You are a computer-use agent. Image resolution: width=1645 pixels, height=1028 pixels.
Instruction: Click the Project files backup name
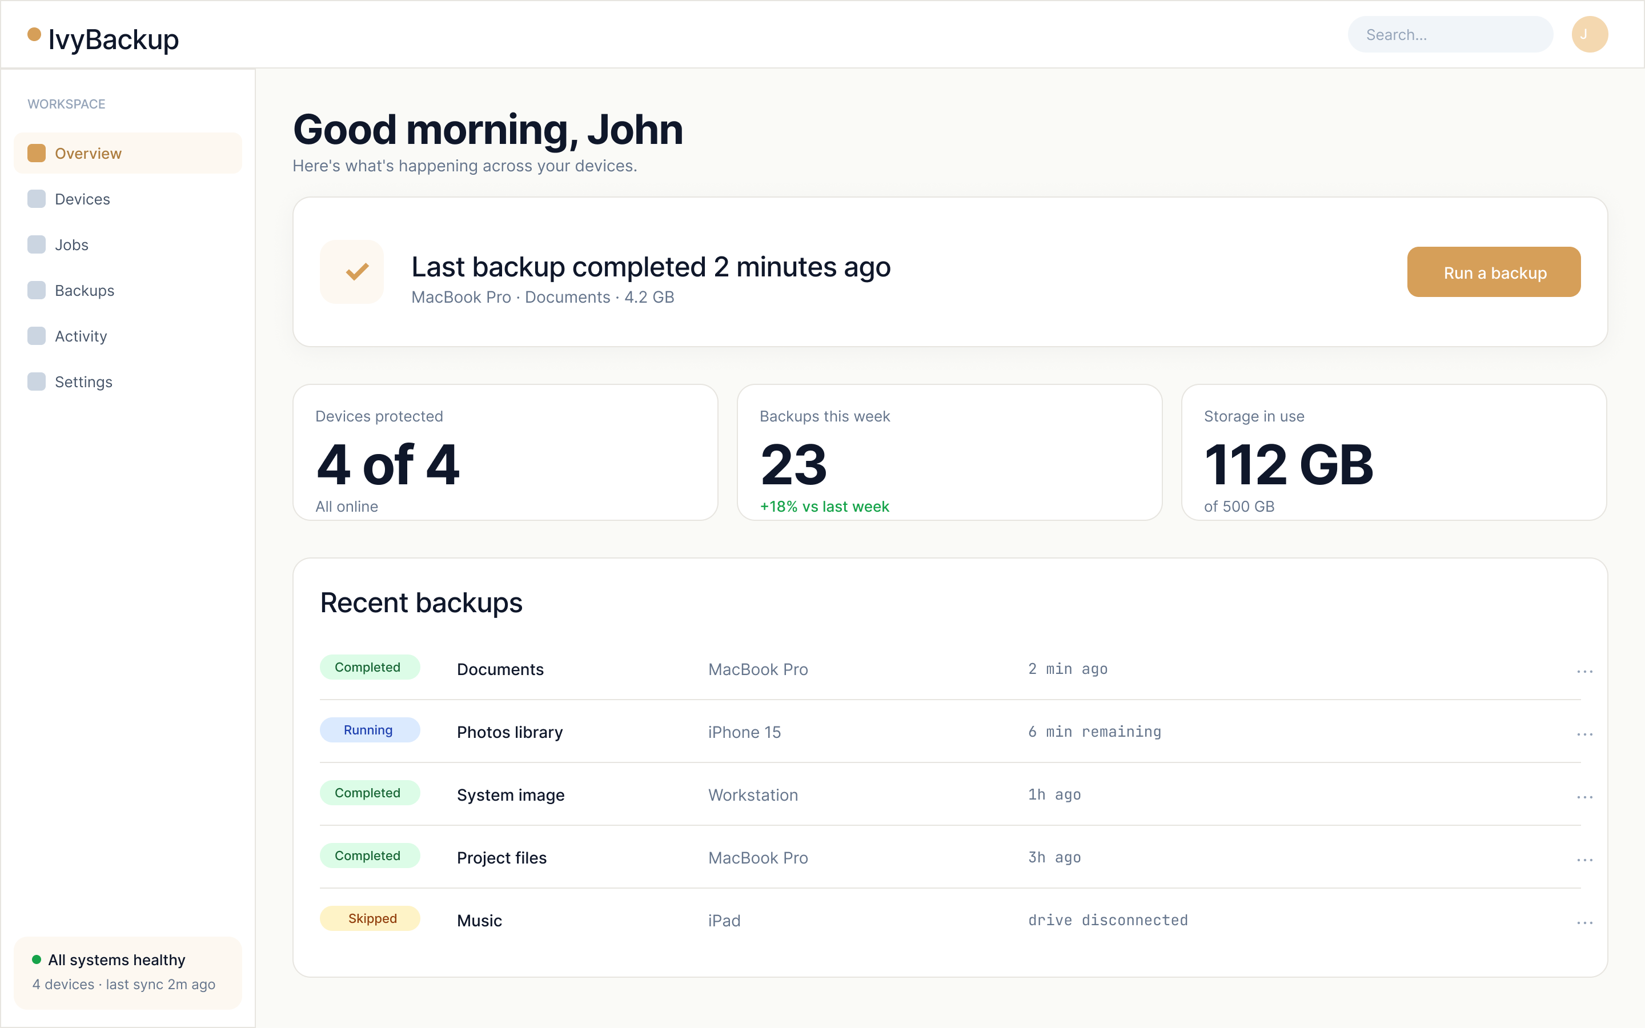point(501,857)
